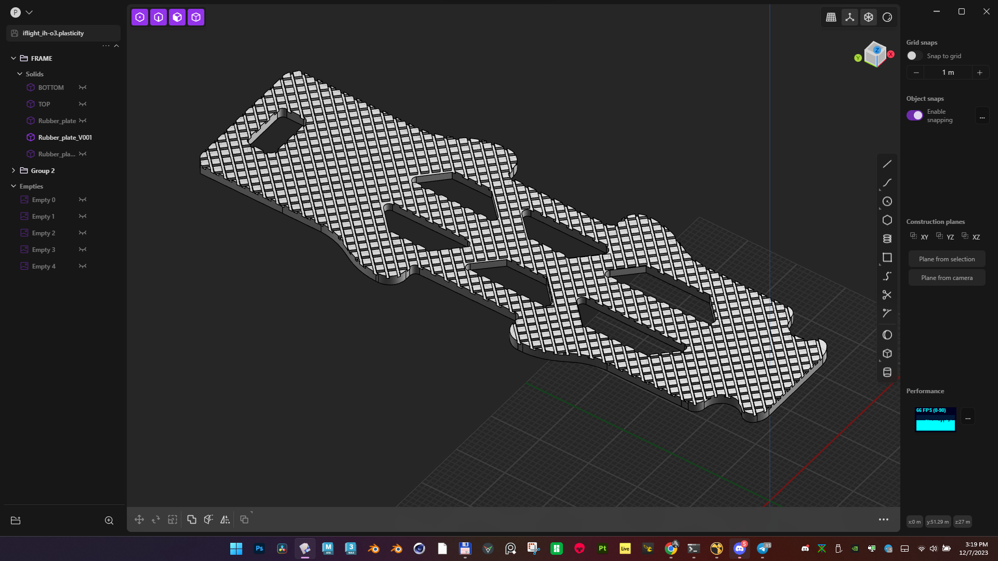Open Blender from the Windows taskbar

click(374, 549)
